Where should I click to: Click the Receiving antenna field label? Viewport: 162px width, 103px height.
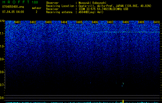tap(59, 12)
